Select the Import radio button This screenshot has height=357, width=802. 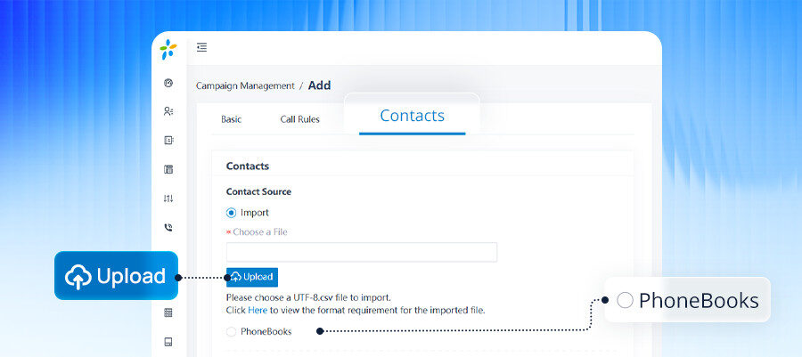point(231,213)
